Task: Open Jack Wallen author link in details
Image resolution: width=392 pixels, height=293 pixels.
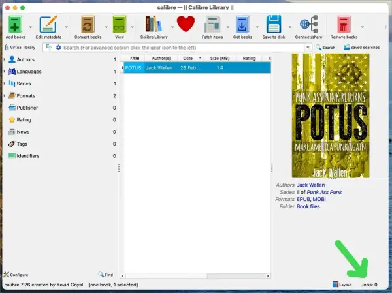Action: coord(311,185)
